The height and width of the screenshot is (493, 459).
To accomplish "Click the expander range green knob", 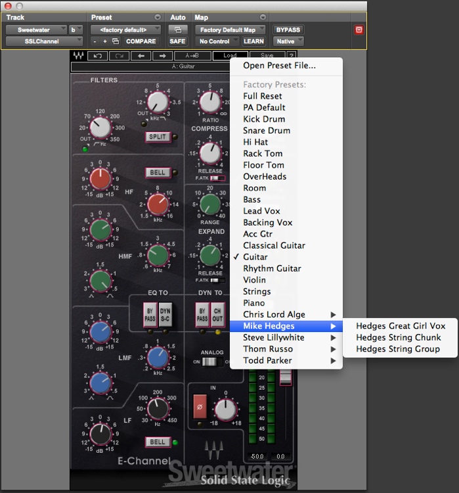I will [210, 204].
